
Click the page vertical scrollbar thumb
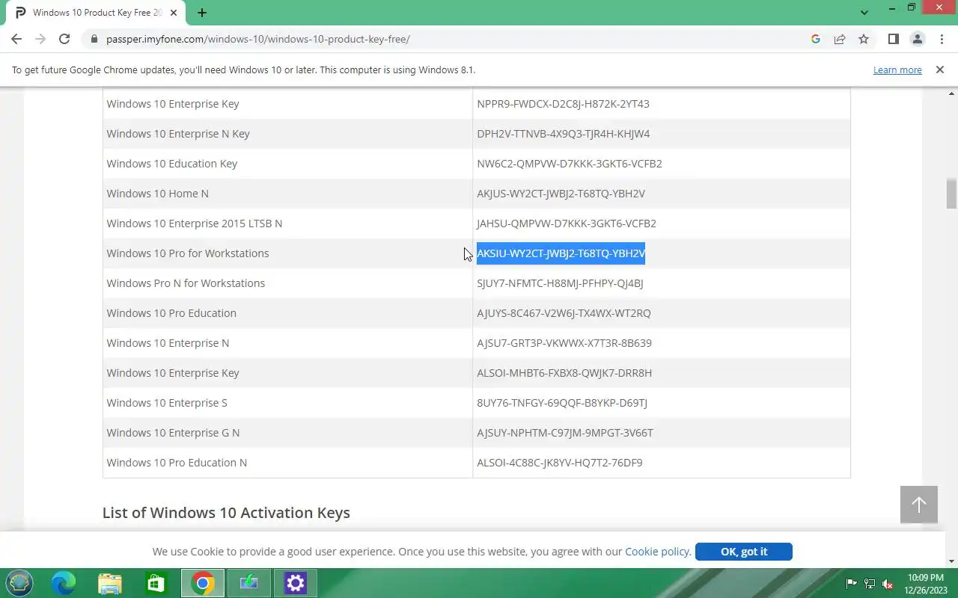[x=951, y=194]
